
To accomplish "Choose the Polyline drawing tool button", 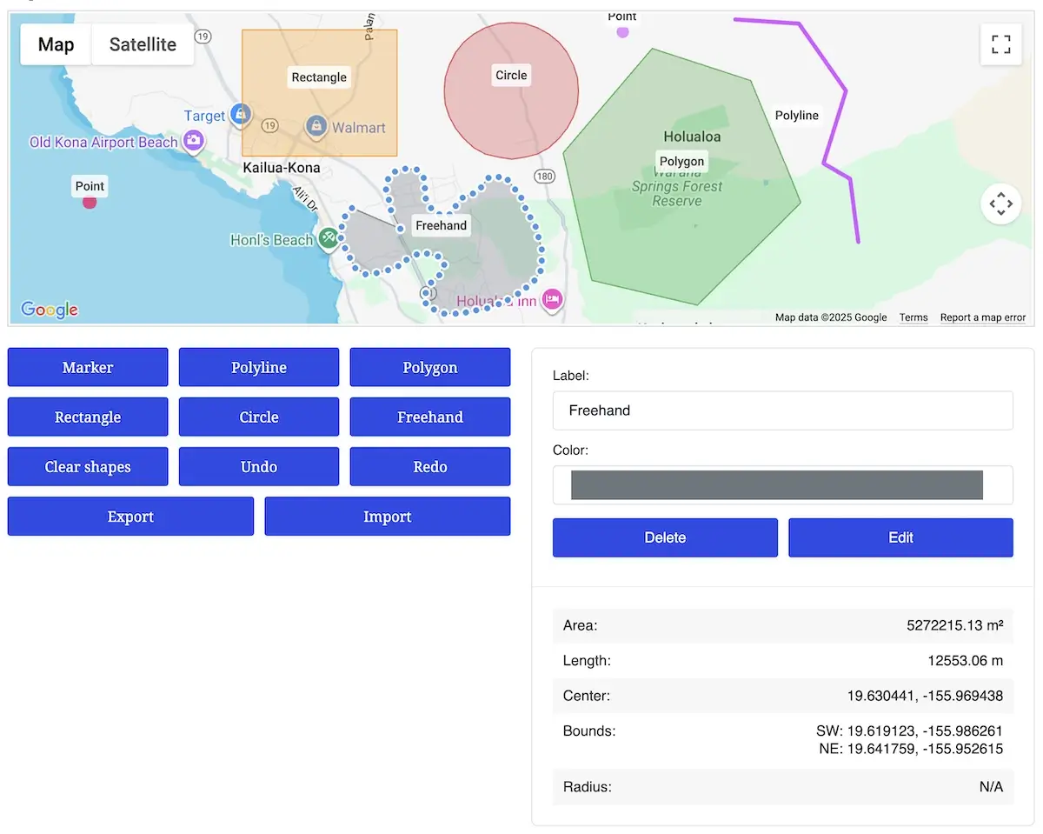I will [x=259, y=367].
